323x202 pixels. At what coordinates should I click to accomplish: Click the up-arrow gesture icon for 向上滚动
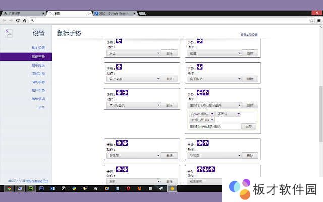(119, 67)
